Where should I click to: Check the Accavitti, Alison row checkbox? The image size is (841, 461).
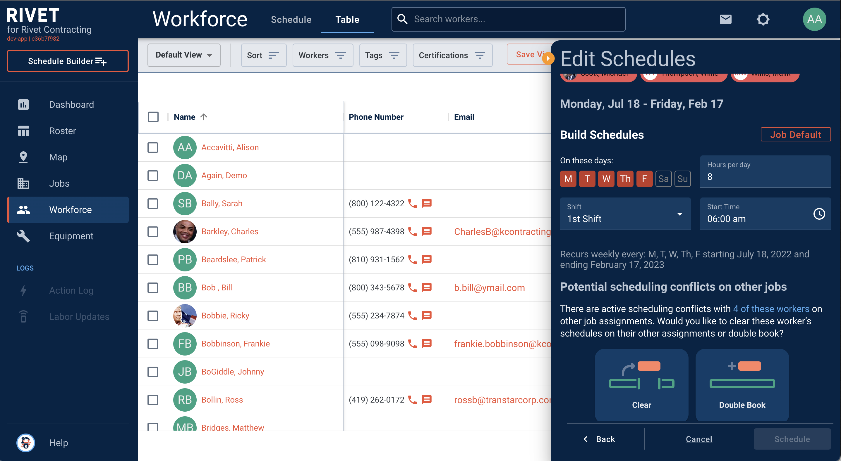(x=153, y=147)
